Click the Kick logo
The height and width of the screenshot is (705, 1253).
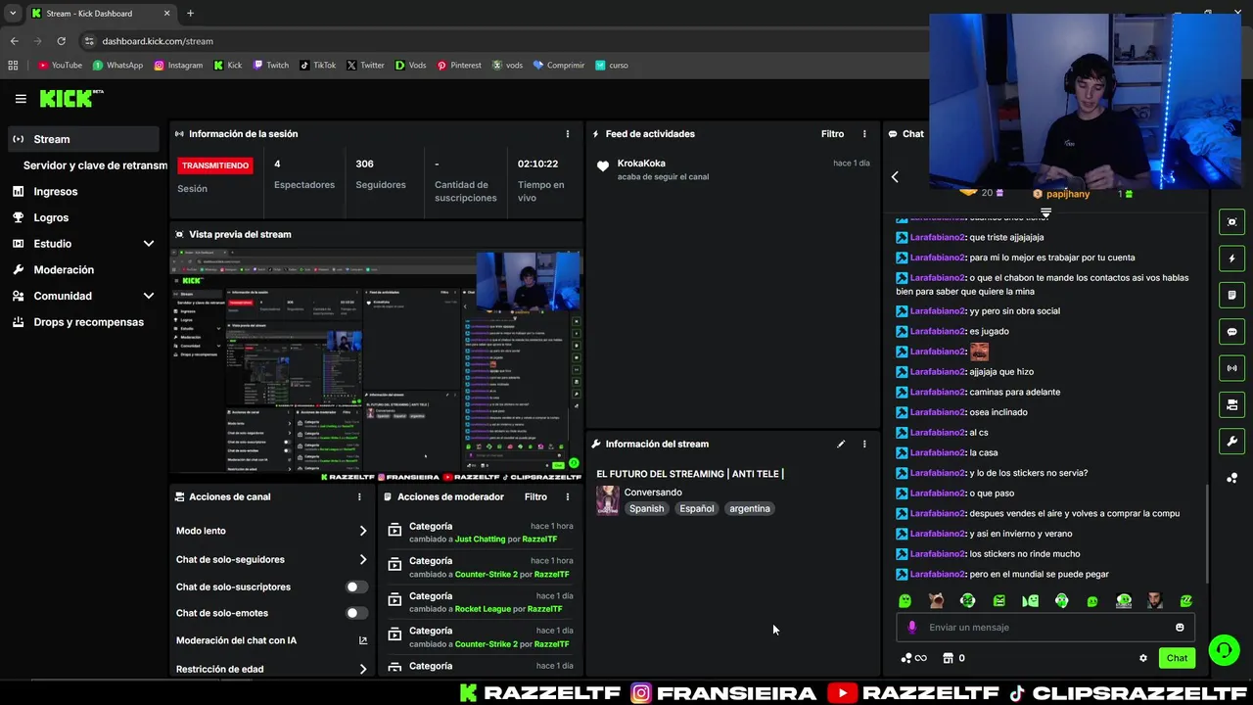point(70,98)
